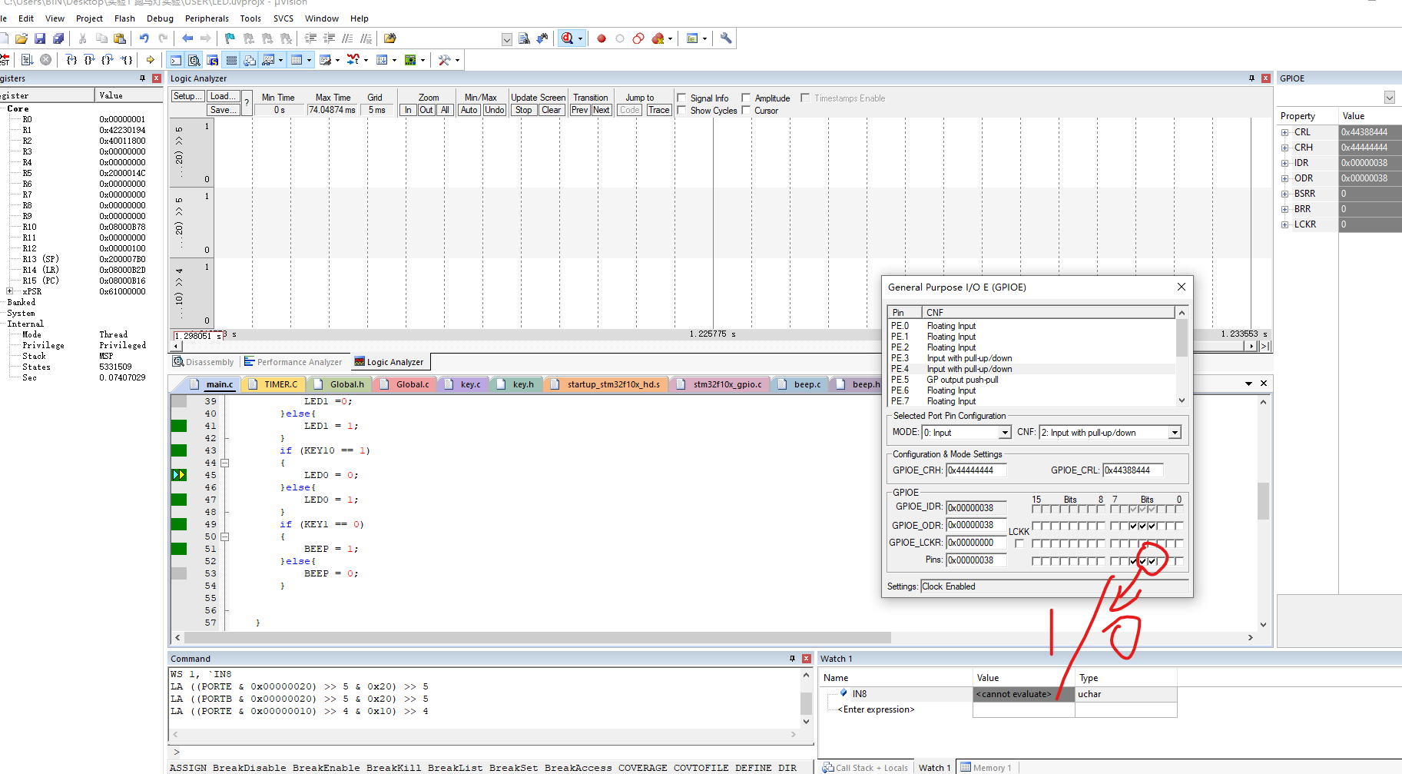Click the GPIOE_CRH value field

click(x=976, y=470)
